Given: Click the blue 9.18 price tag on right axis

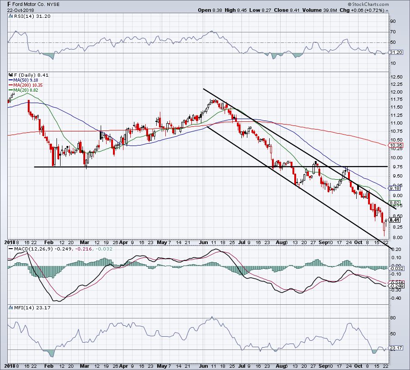Looking at the screenshot, I should [x=395, y=188].
